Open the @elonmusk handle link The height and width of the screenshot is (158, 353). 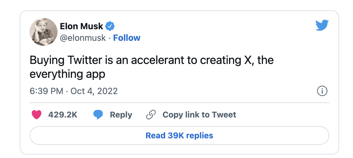pyautogui.click(x=83, y=38)
